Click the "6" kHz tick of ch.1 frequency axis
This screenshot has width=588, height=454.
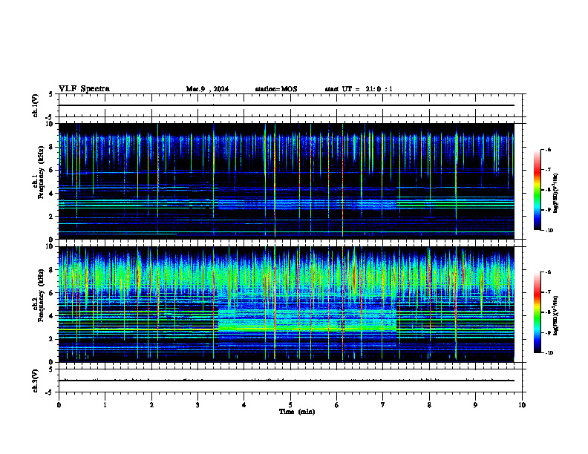click(x=51, y=170)
